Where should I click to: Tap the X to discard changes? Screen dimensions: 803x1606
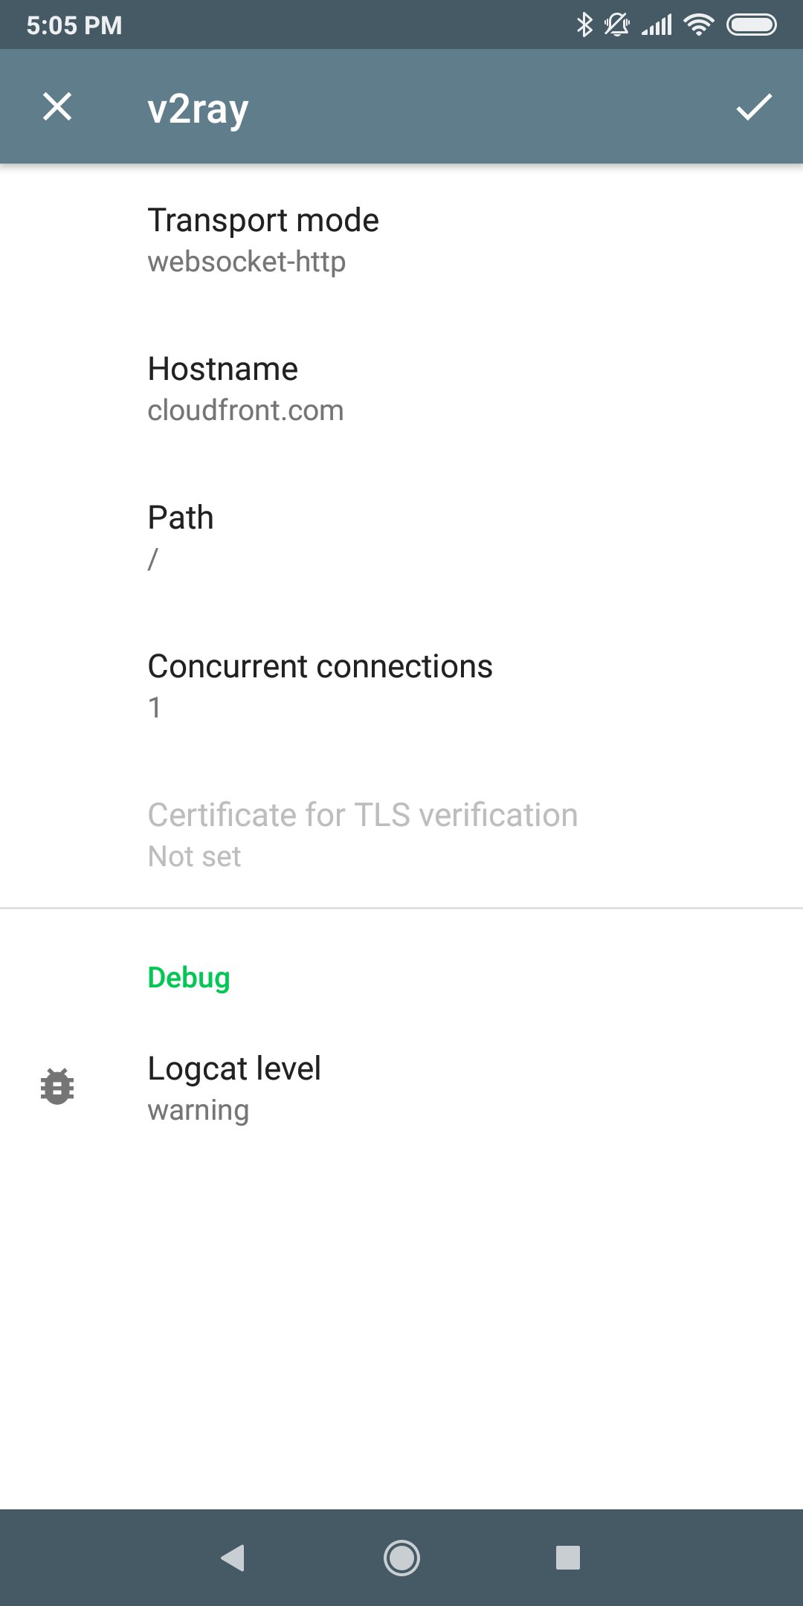tap(56, 106)
